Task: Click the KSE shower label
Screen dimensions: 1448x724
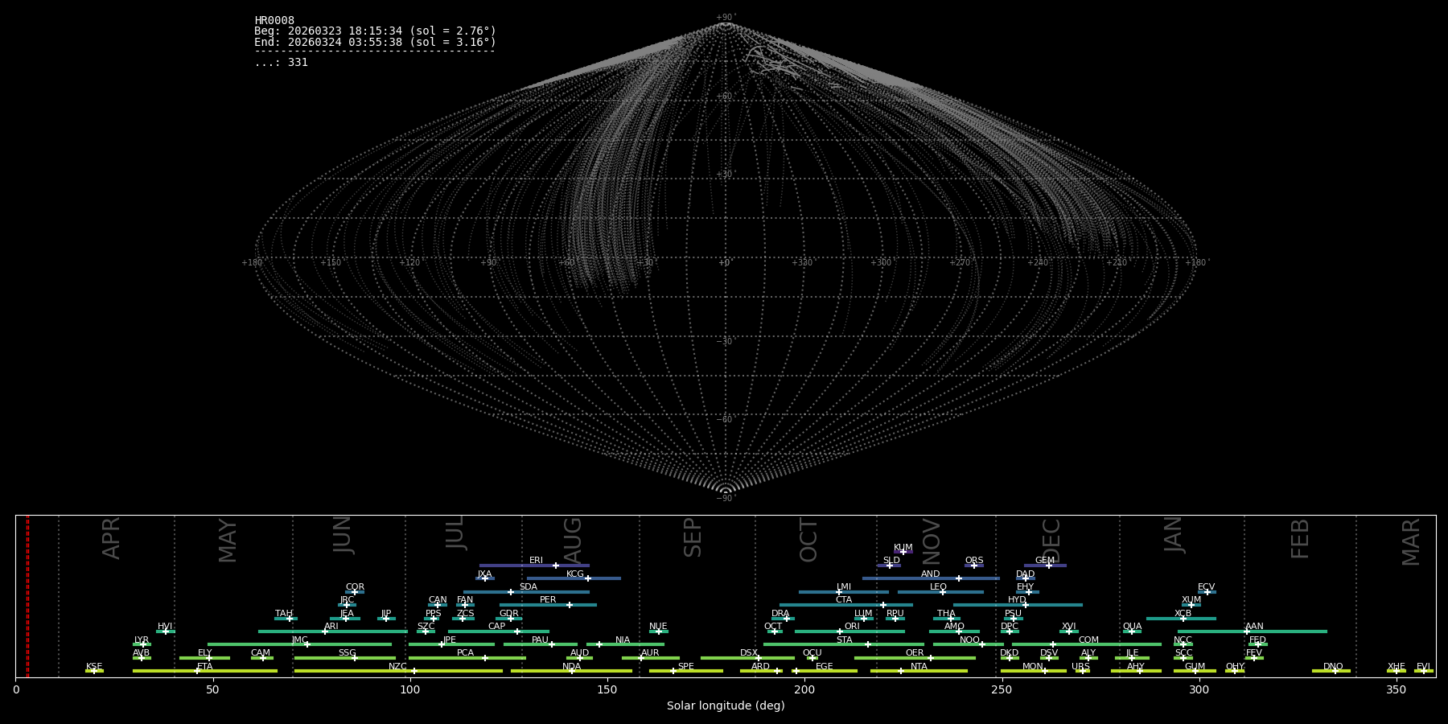Action: click(x=94, y=667)
